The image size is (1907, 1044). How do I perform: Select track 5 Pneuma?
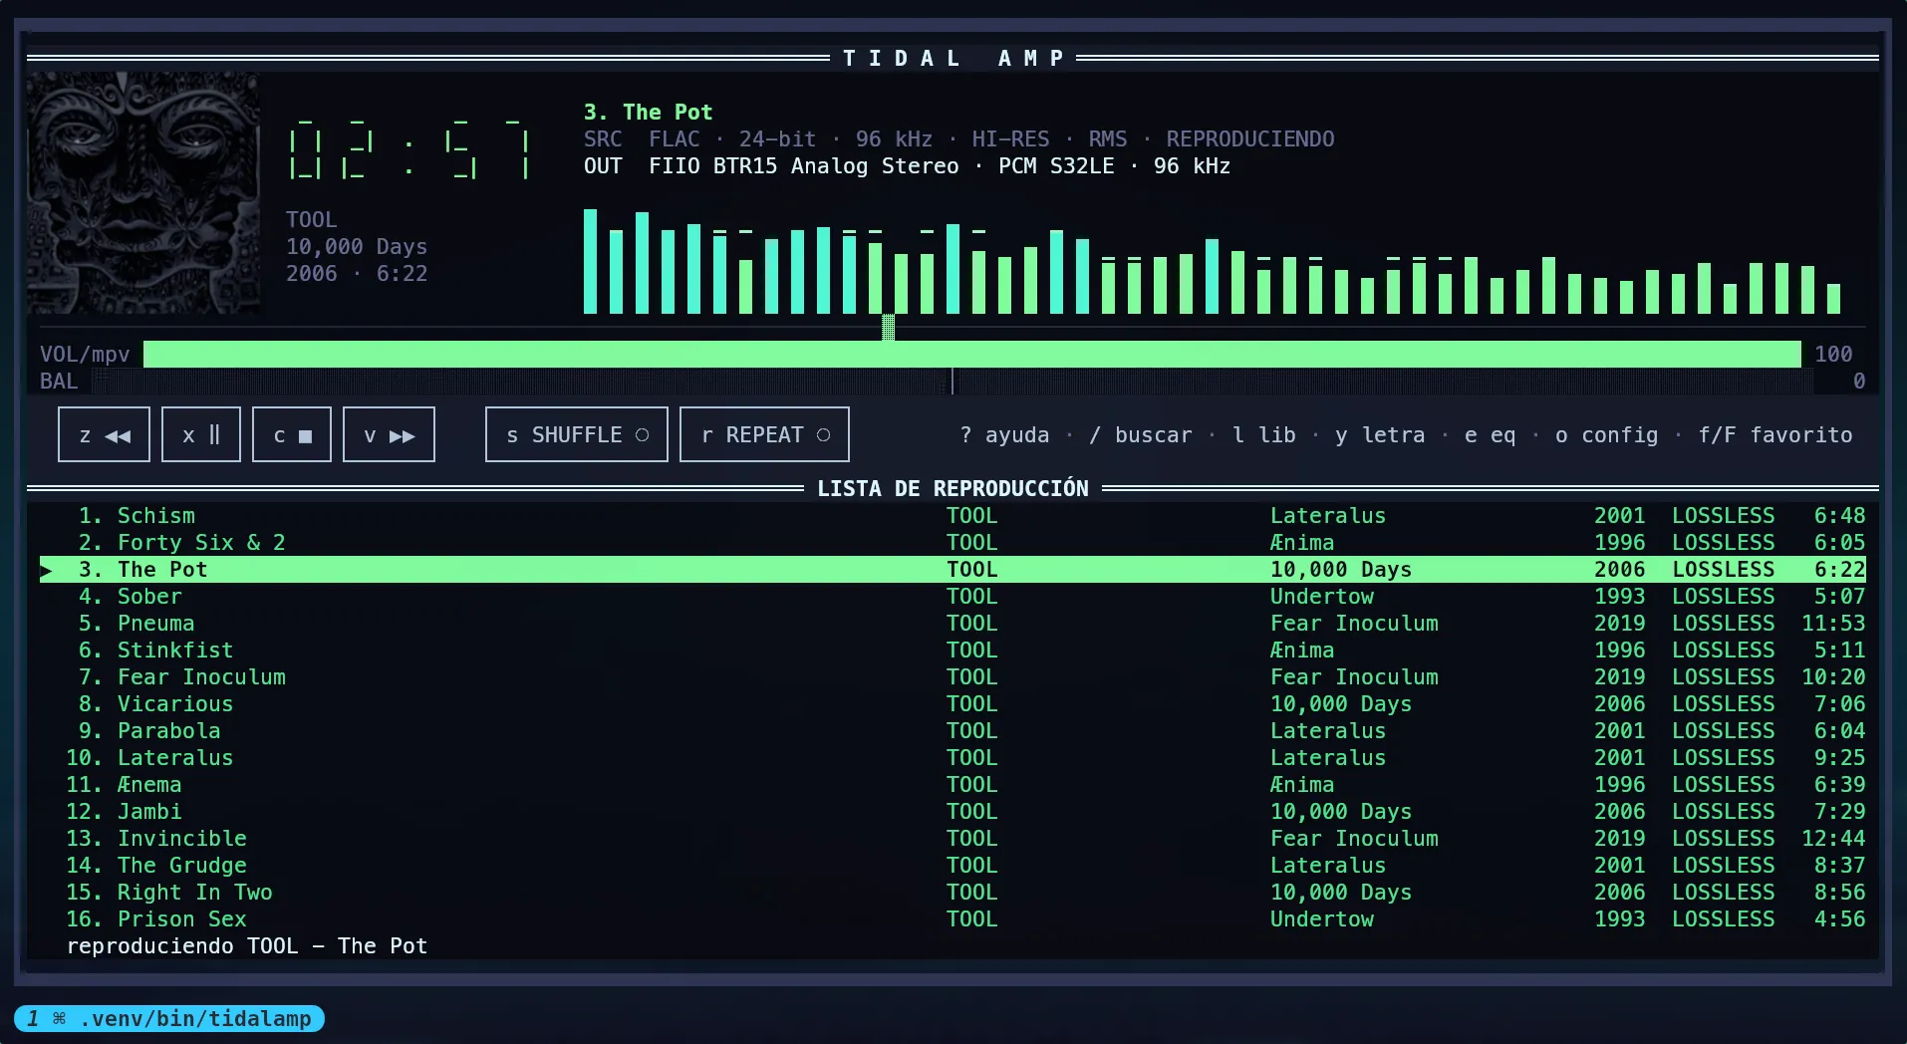point(953,624)
